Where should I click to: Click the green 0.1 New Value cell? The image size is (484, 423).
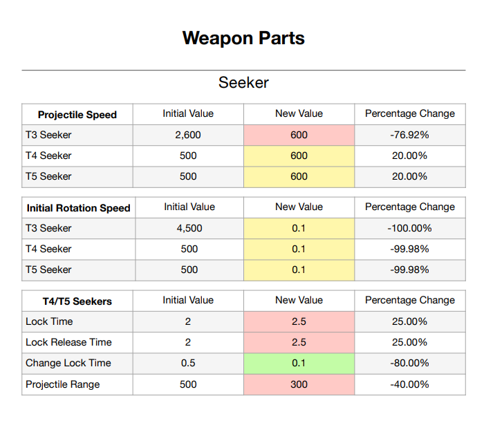click(299, 363)
